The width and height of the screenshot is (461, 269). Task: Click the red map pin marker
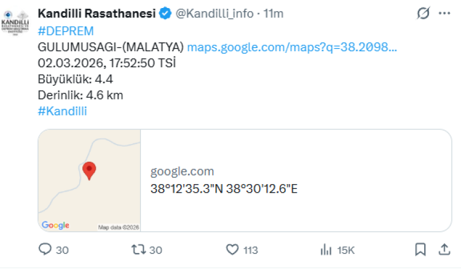coord(90,171)
